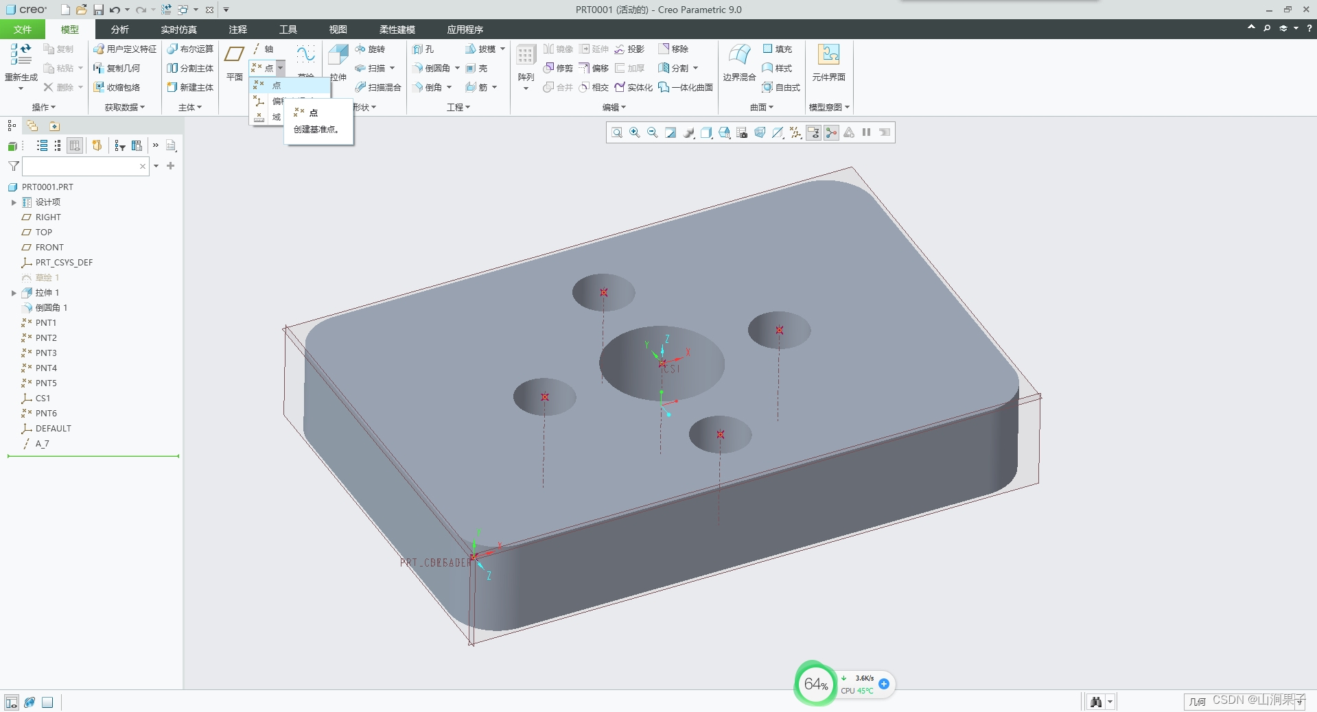Click the Open folder icon in quick access
Screen dimensions: 1317x712
(x=82, y=10)
